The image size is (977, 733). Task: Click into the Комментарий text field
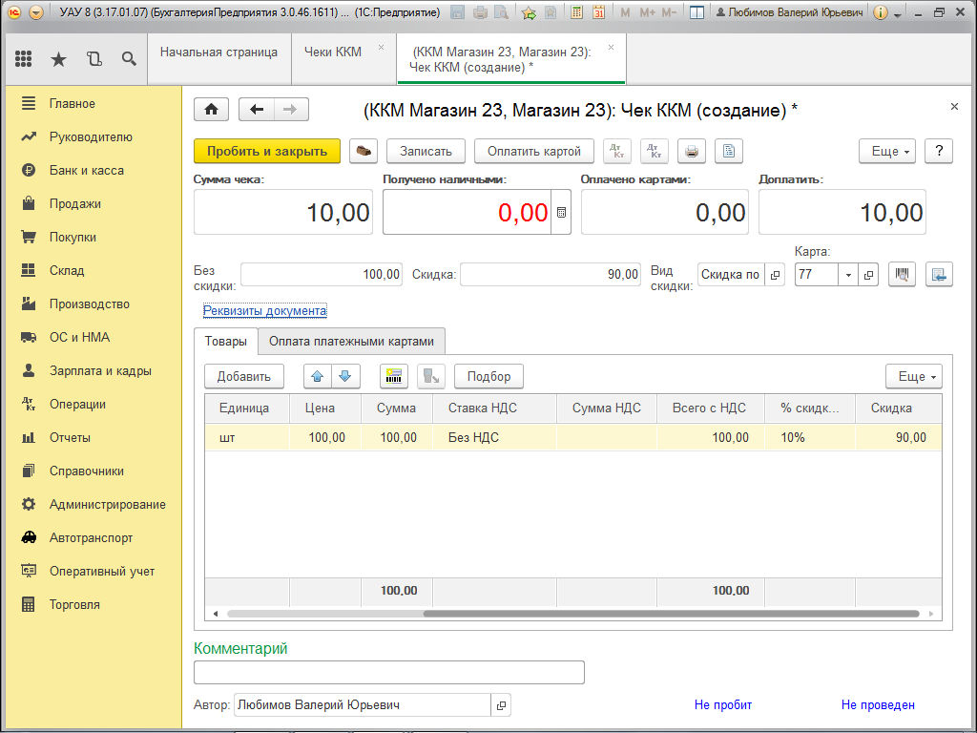[x=388, y=673]
